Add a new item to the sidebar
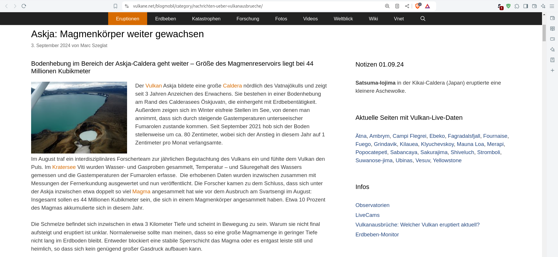The height and width of the screenshot is (257, 558). tap(552, 70)
